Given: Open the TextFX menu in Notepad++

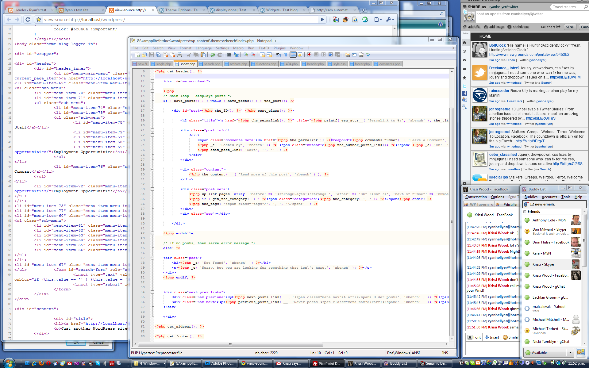Looking at the screenshot, I should click(x=264, y=48).
